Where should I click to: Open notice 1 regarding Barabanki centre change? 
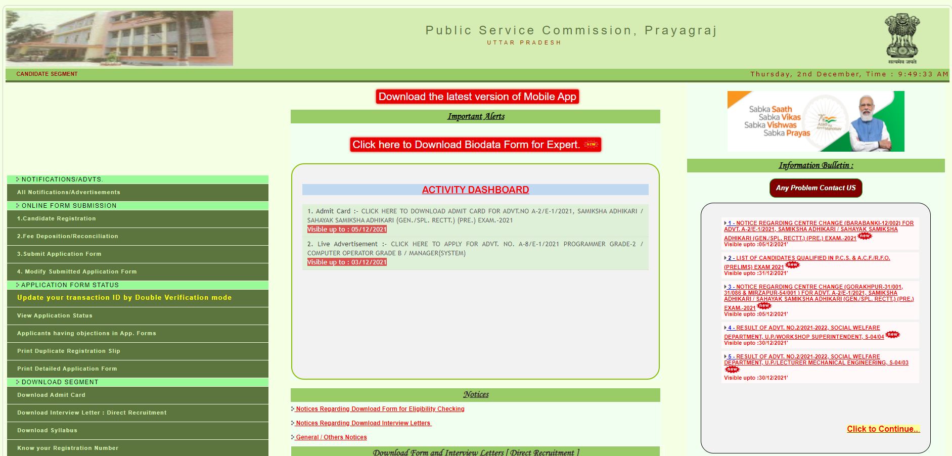(819, 231)
